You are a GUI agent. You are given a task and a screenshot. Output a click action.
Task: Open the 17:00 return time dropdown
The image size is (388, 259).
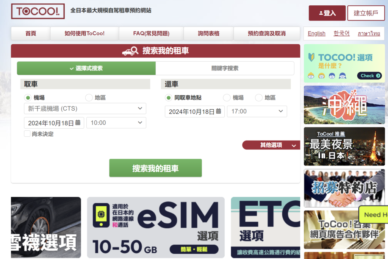point(257,111)
